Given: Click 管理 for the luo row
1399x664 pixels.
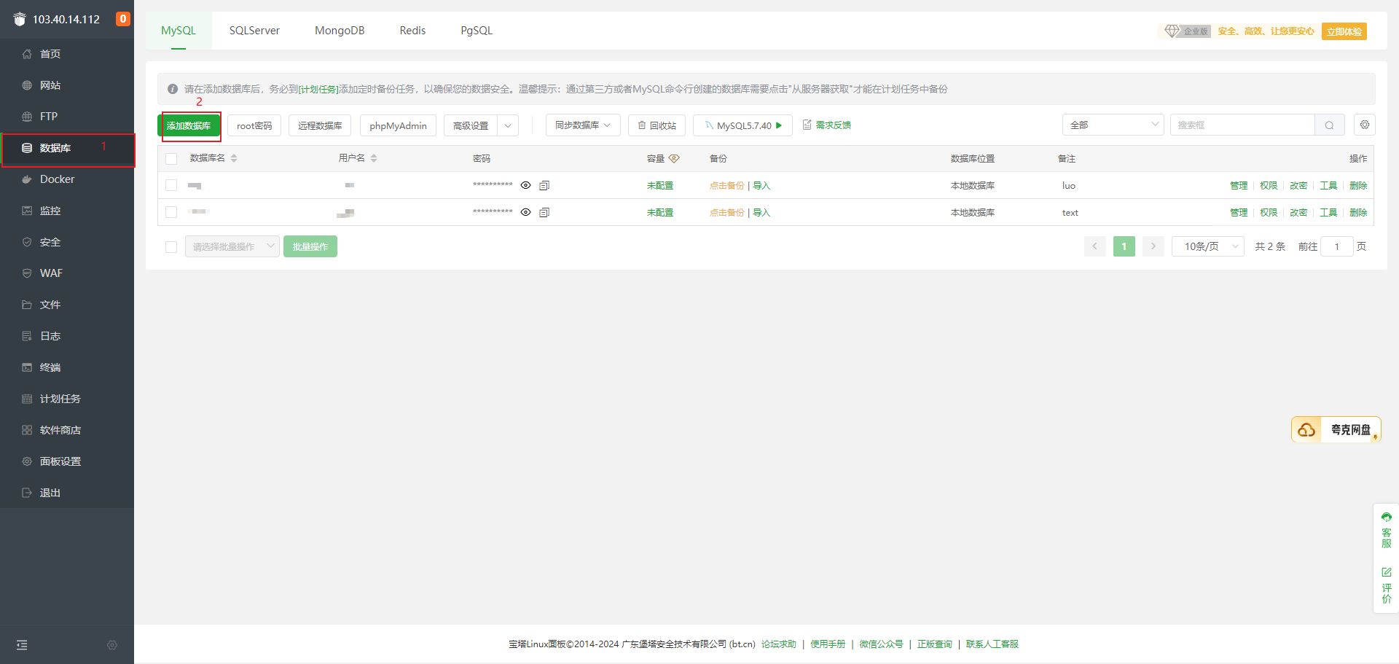Looking at the screenshot, I should [1239, 186].
